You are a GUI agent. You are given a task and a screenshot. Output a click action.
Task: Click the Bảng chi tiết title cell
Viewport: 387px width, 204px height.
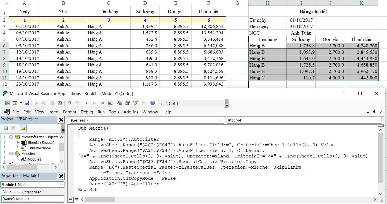point(313,11)
